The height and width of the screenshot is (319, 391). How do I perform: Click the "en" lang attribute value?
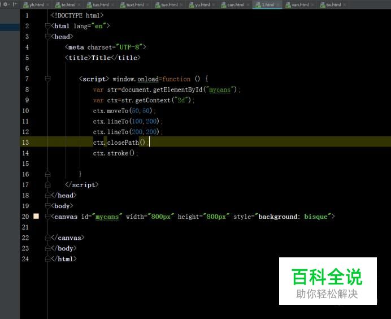point(99,26)
